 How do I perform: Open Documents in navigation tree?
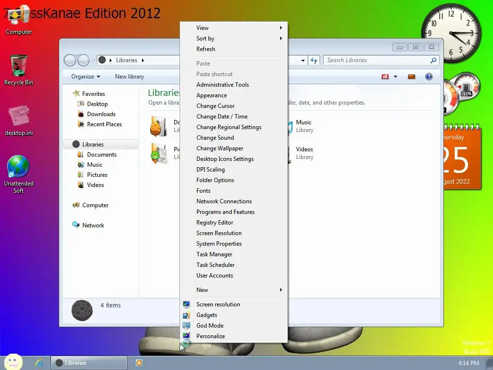(102, 155)
